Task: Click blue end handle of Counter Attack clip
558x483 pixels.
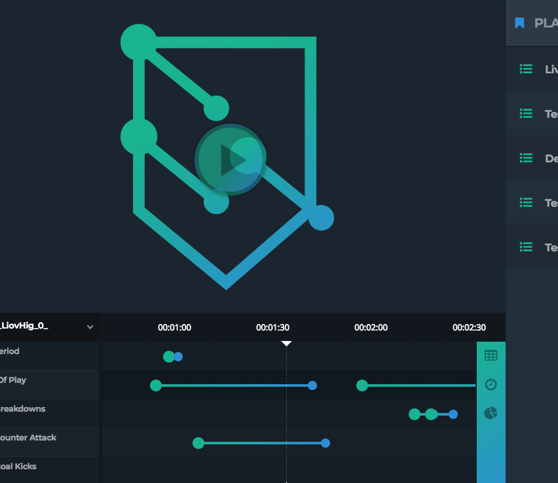Action: [325, 443]
